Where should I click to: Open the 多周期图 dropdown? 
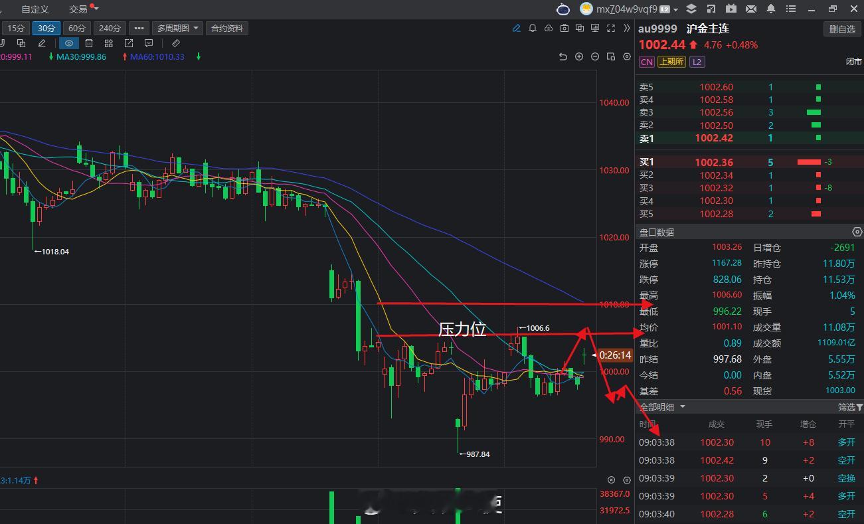pyautogui.click(x=177, y=28)
